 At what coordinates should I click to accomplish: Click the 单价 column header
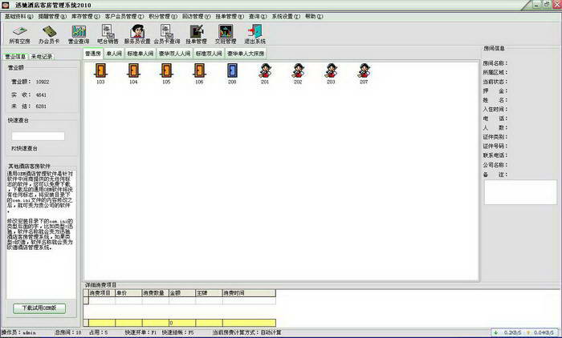click(x=128, y=293)
